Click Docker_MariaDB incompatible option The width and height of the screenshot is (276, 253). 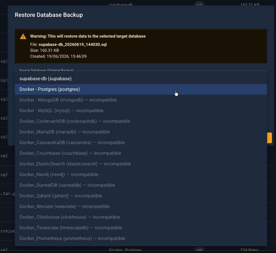coord(141,132)
